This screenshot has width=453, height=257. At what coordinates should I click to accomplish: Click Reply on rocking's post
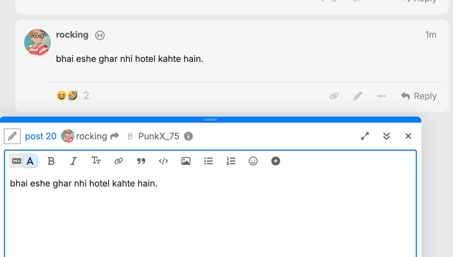coord(419,96)
